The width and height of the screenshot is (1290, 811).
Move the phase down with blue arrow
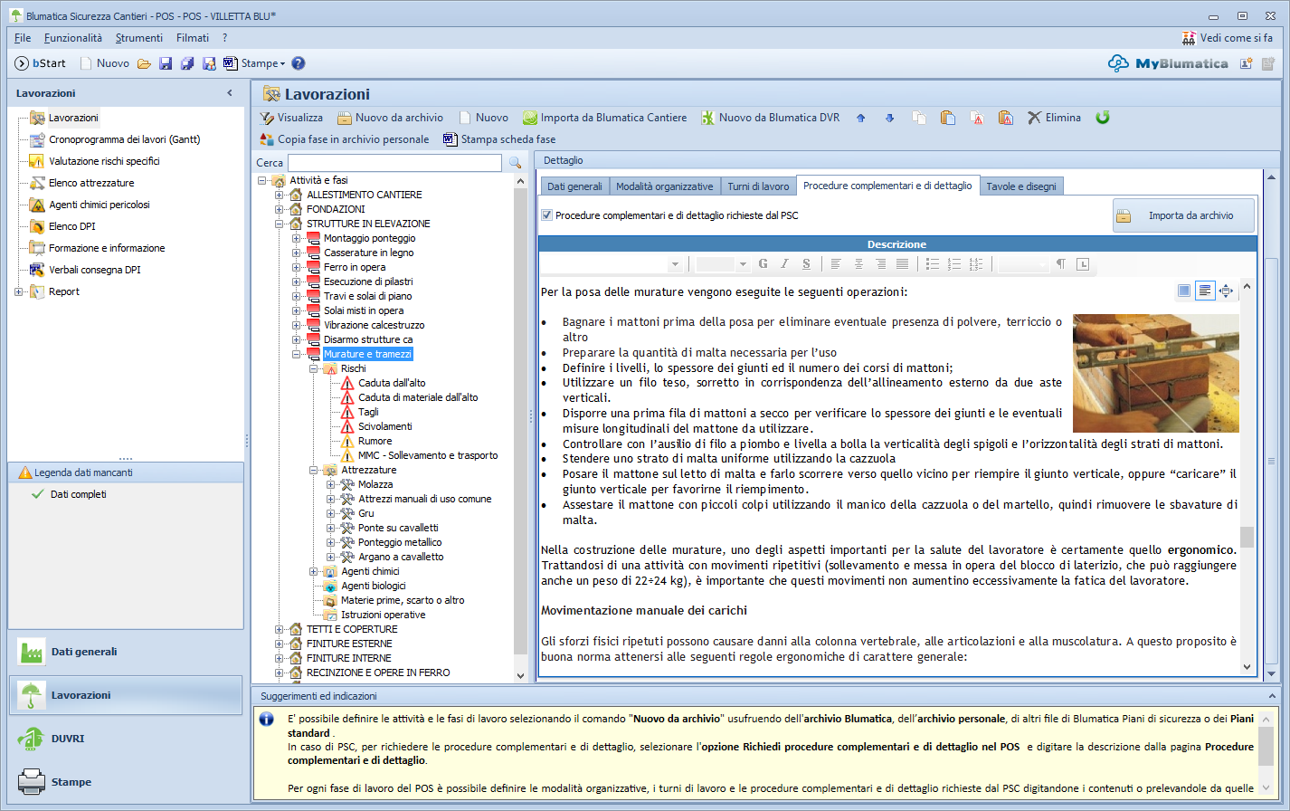889,118
